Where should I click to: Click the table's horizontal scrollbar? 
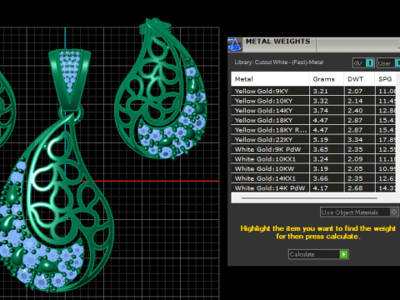[309, 198]
